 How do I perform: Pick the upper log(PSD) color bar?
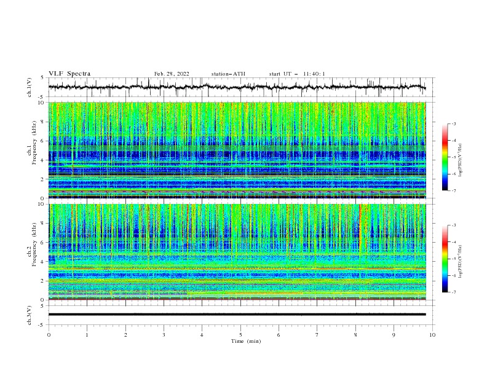click(x=445, y=157)
